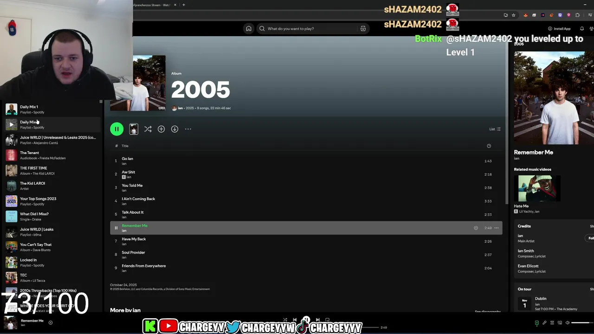594x334 pixels.
Task: Open artist ian link under album title
Action: [x=180, y=108]
